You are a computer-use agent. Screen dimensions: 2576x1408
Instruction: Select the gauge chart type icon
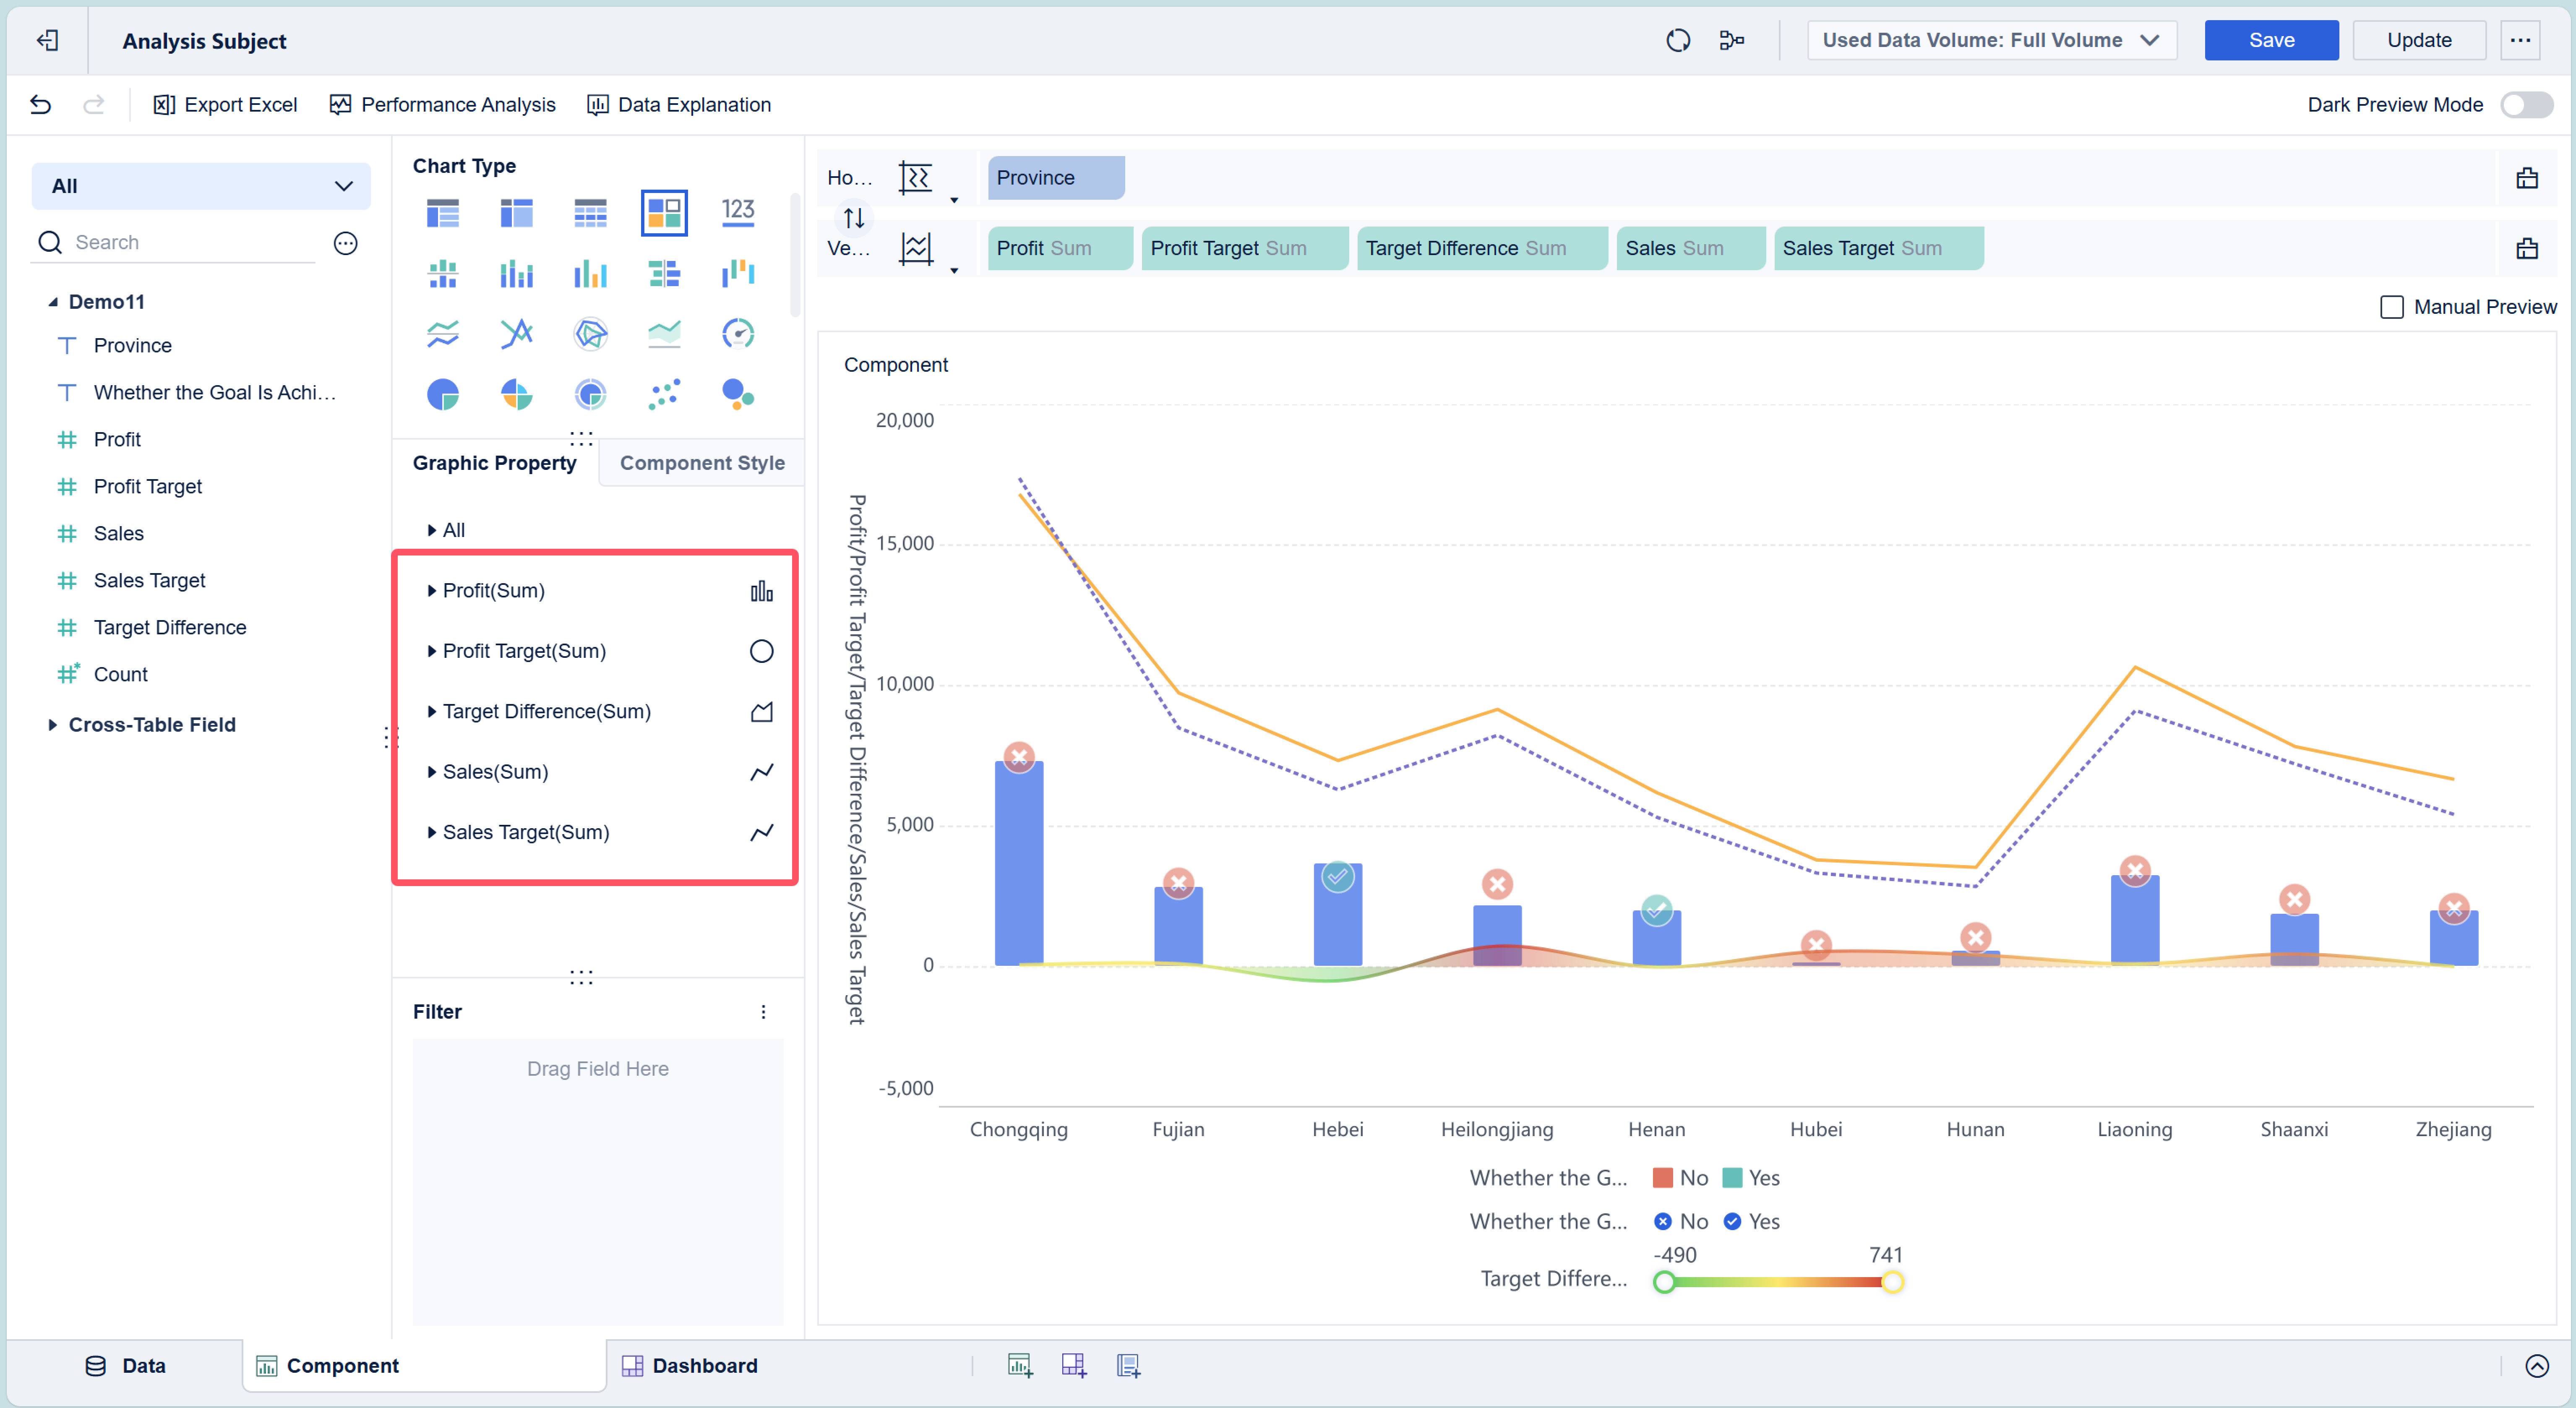[x=738, y=333]
